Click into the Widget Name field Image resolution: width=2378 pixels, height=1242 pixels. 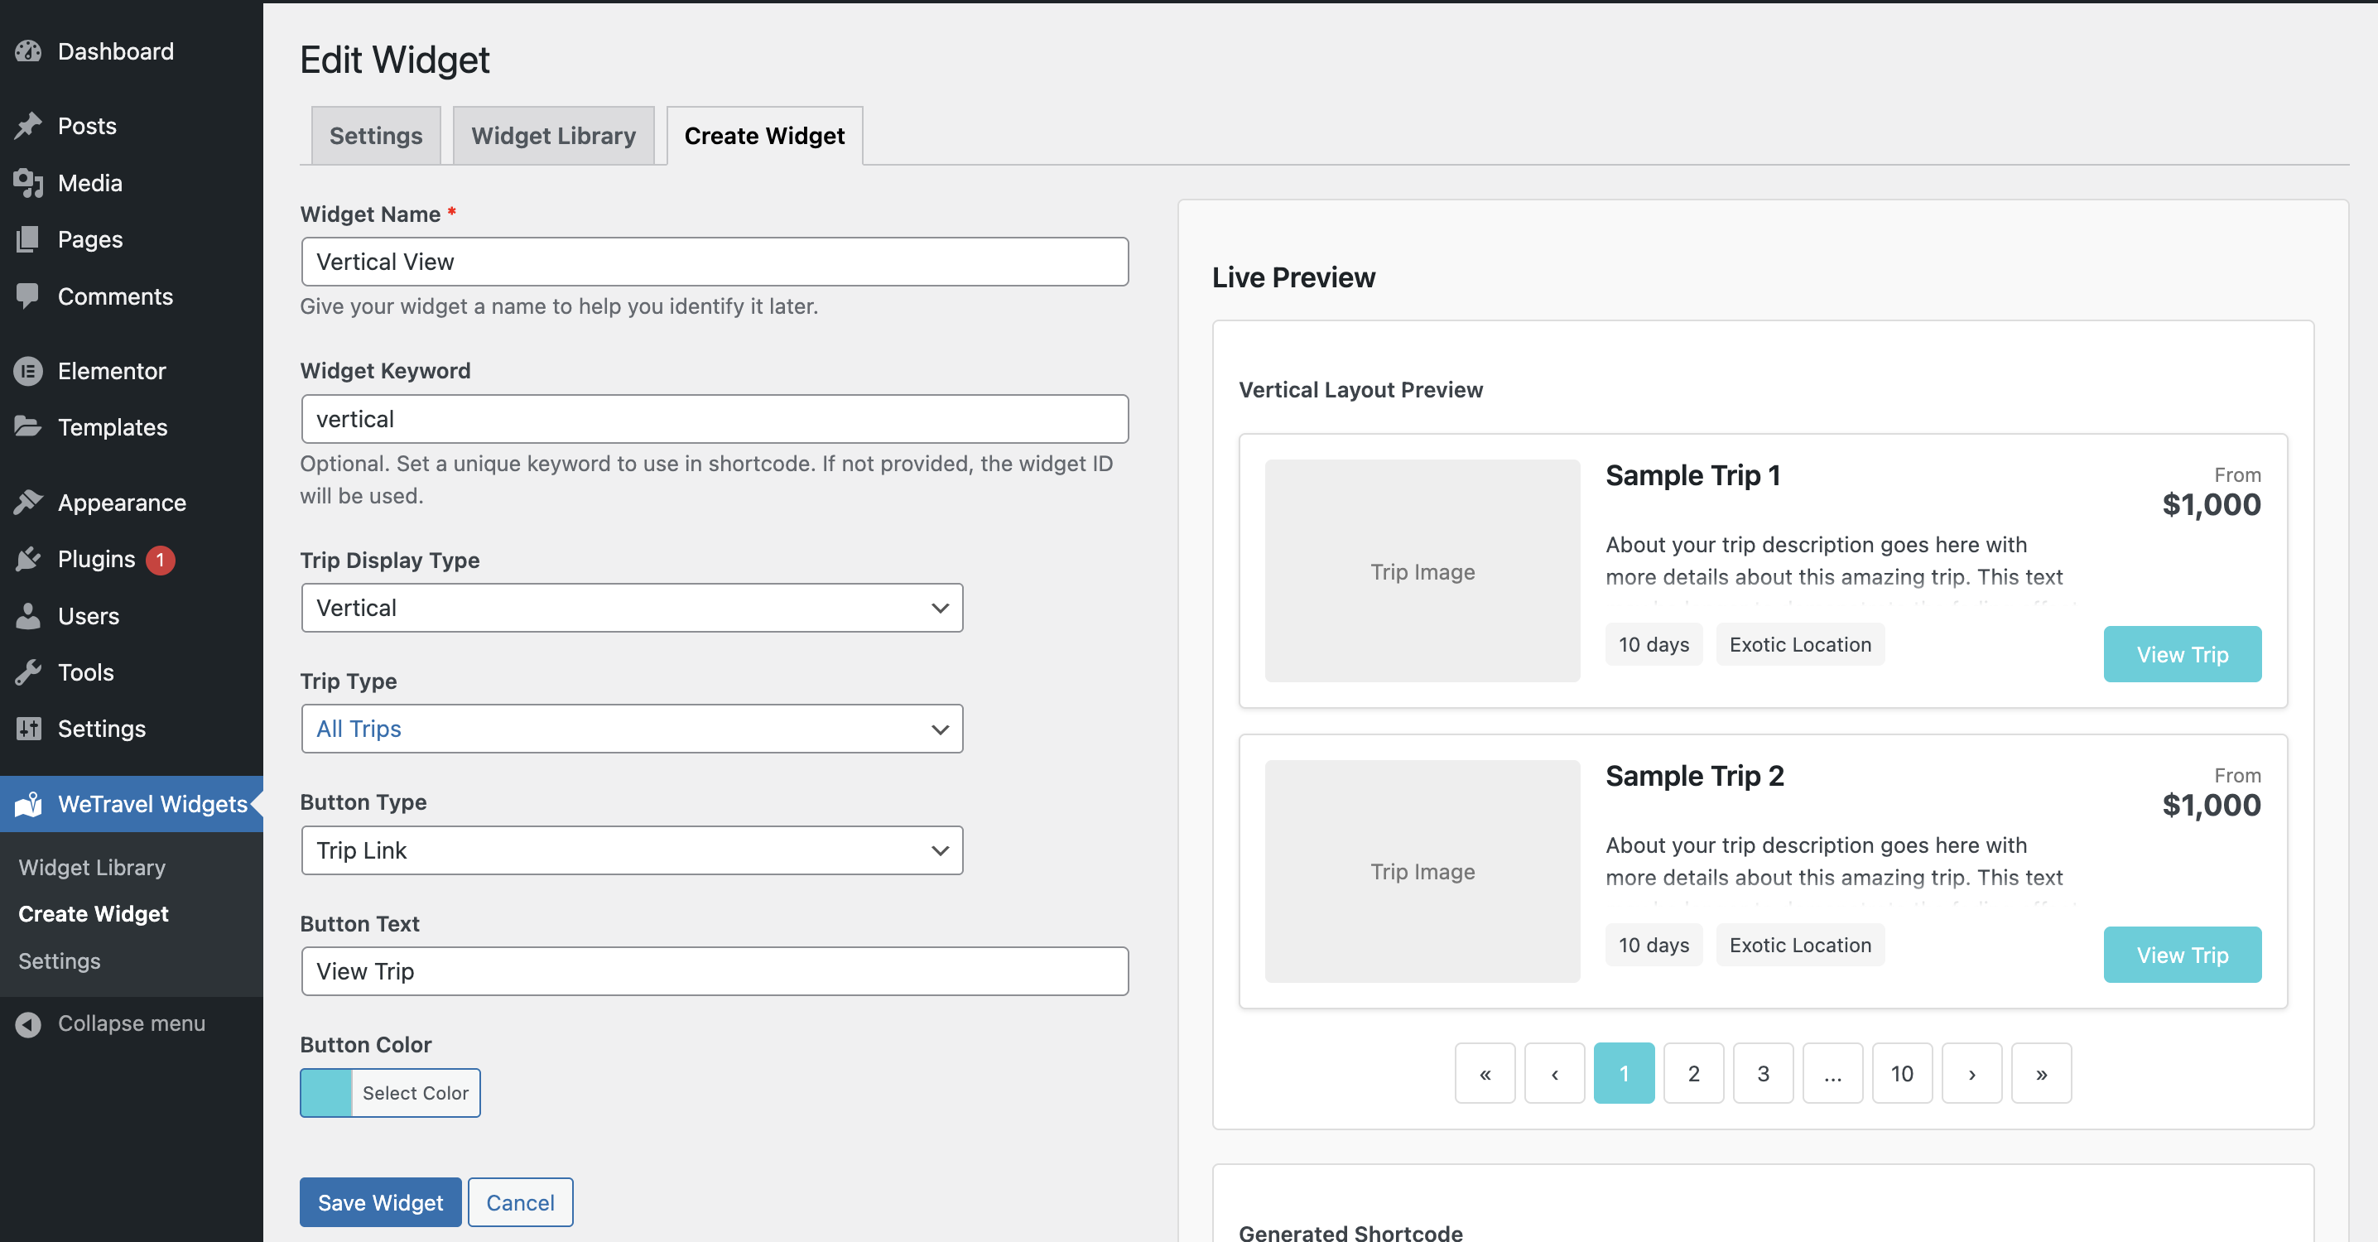(x=715, y=262)
